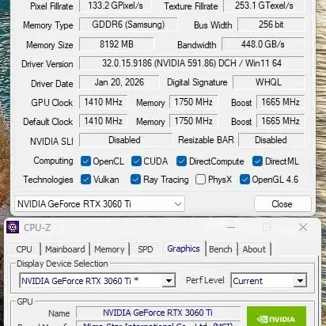Viewport: 326px width, 326px height.
Task: Enable the PhysX checkbox
Action: (x=200, y=180)
